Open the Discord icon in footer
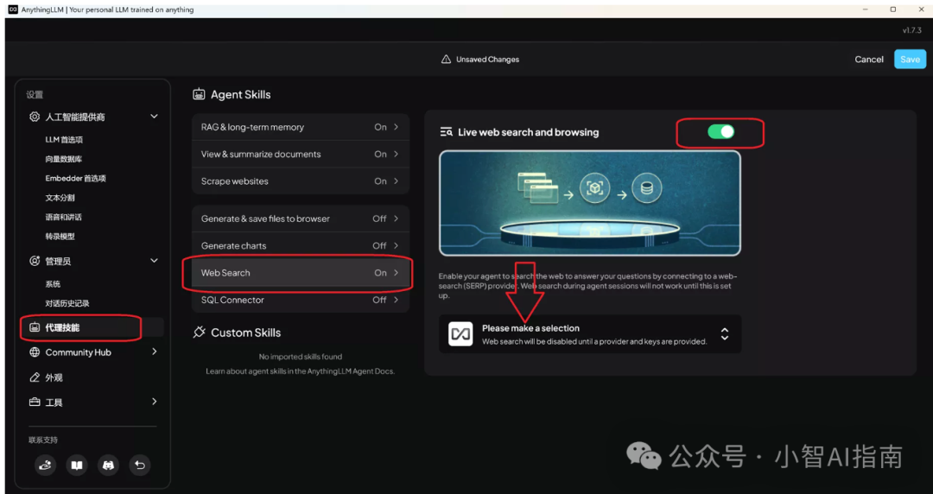The image size is (933, 494). [x=108, y=465]
